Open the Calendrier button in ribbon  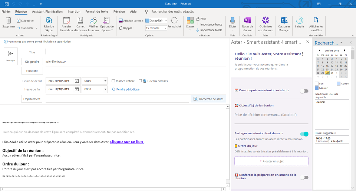click(25, 21)
